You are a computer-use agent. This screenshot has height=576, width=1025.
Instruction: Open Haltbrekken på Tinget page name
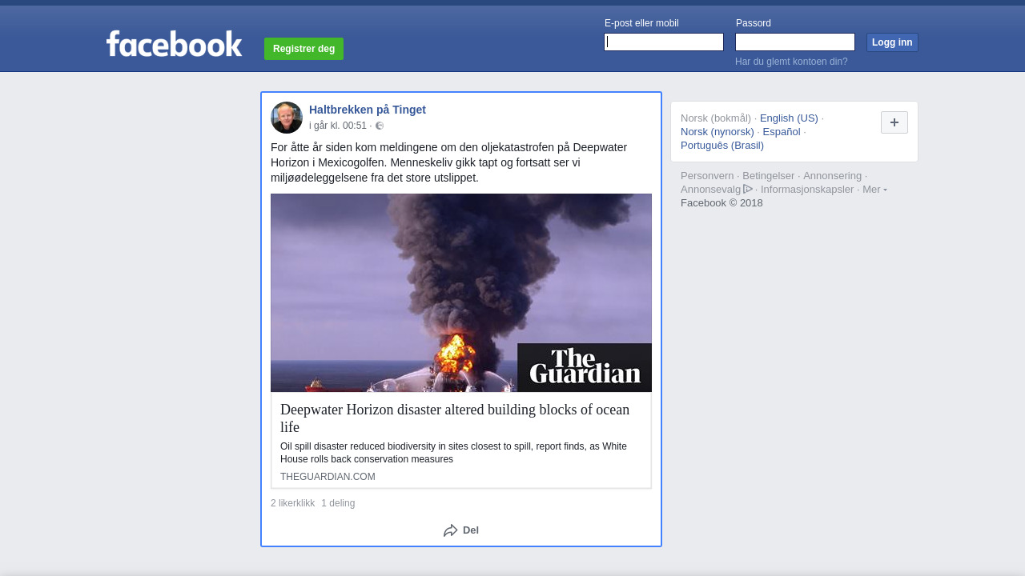368,110
